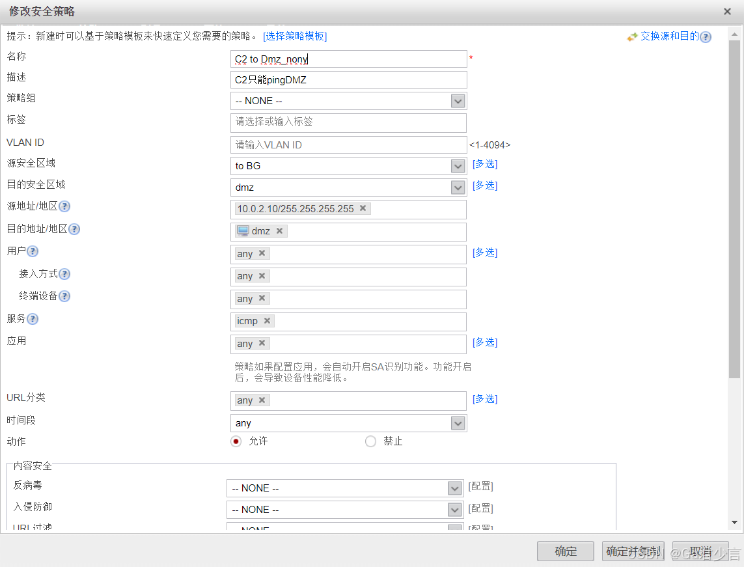
Task: Click the 确定并复制 button
Action: (633, 551)
